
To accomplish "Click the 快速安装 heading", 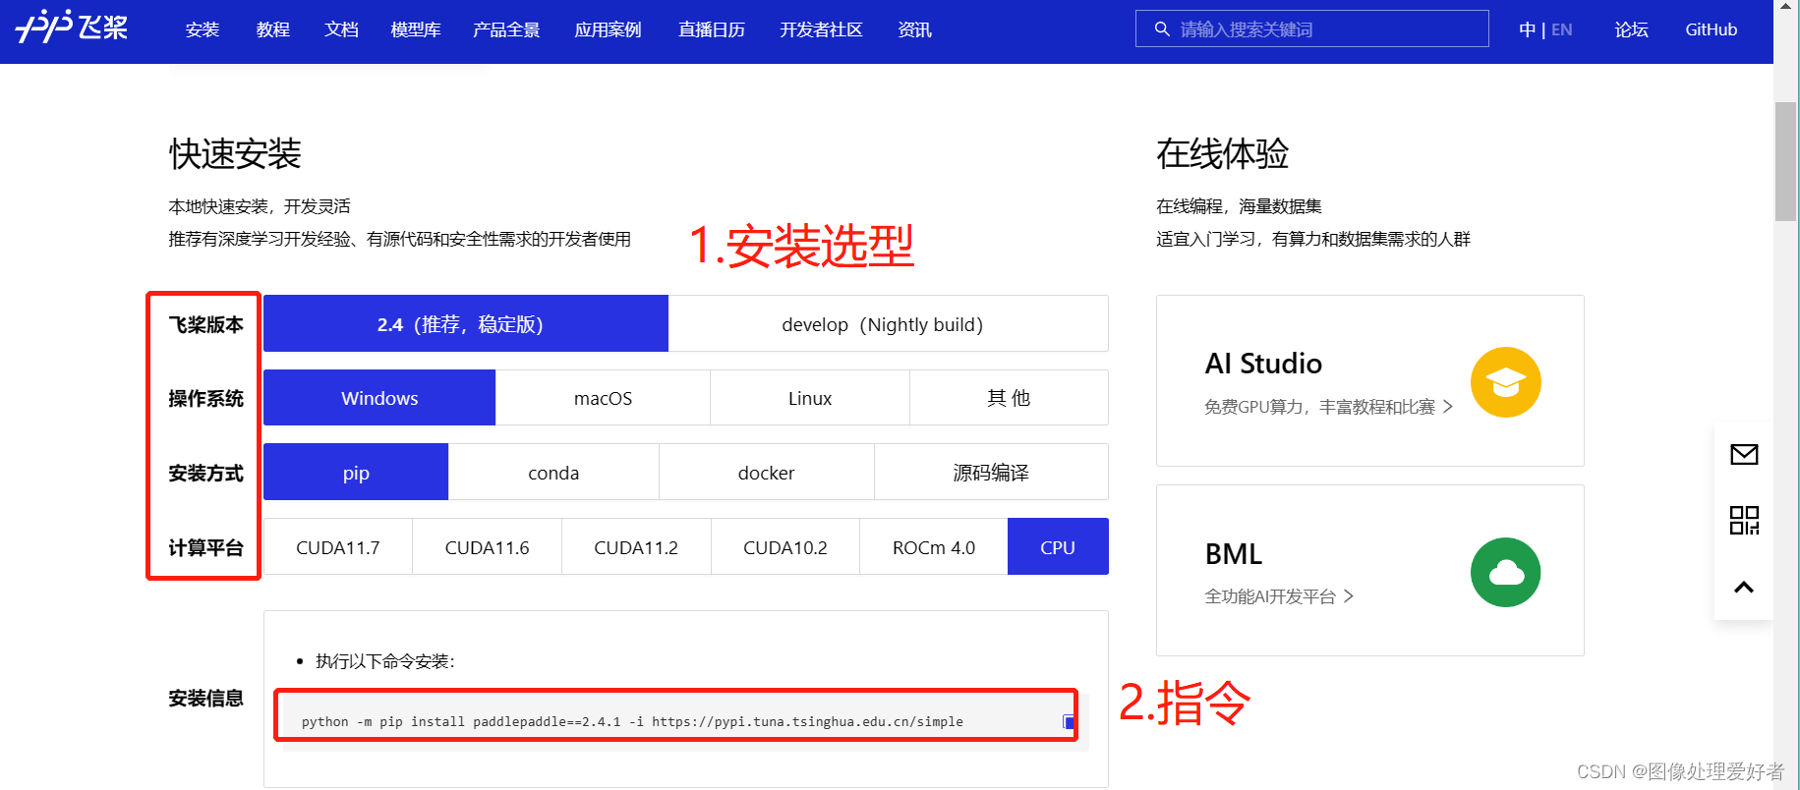I will click(235, 153).
